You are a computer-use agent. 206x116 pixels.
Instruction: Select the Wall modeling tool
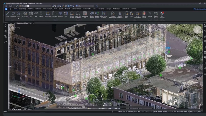coord(31,14)
